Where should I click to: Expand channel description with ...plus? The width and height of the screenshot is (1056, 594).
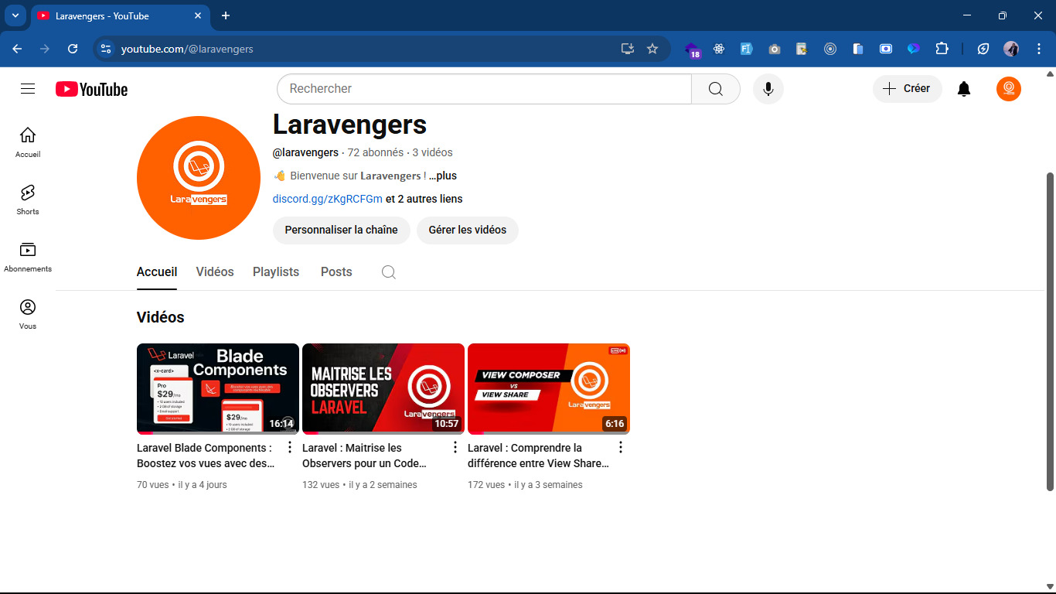pos(442,176)
